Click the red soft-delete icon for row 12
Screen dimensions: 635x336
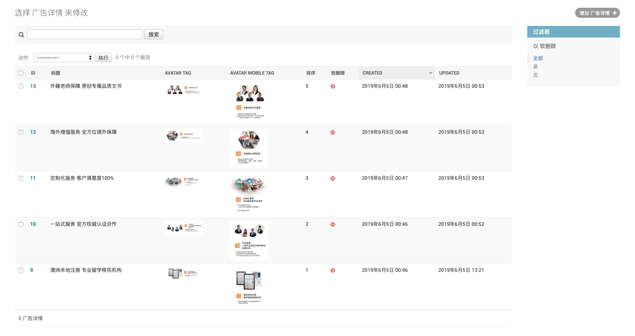pos(333,132)
